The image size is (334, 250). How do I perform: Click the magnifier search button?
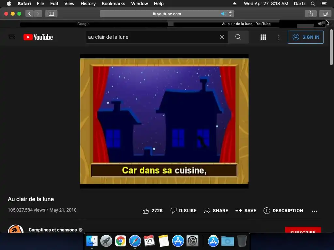pyautogui.click(x=238, y=37)
